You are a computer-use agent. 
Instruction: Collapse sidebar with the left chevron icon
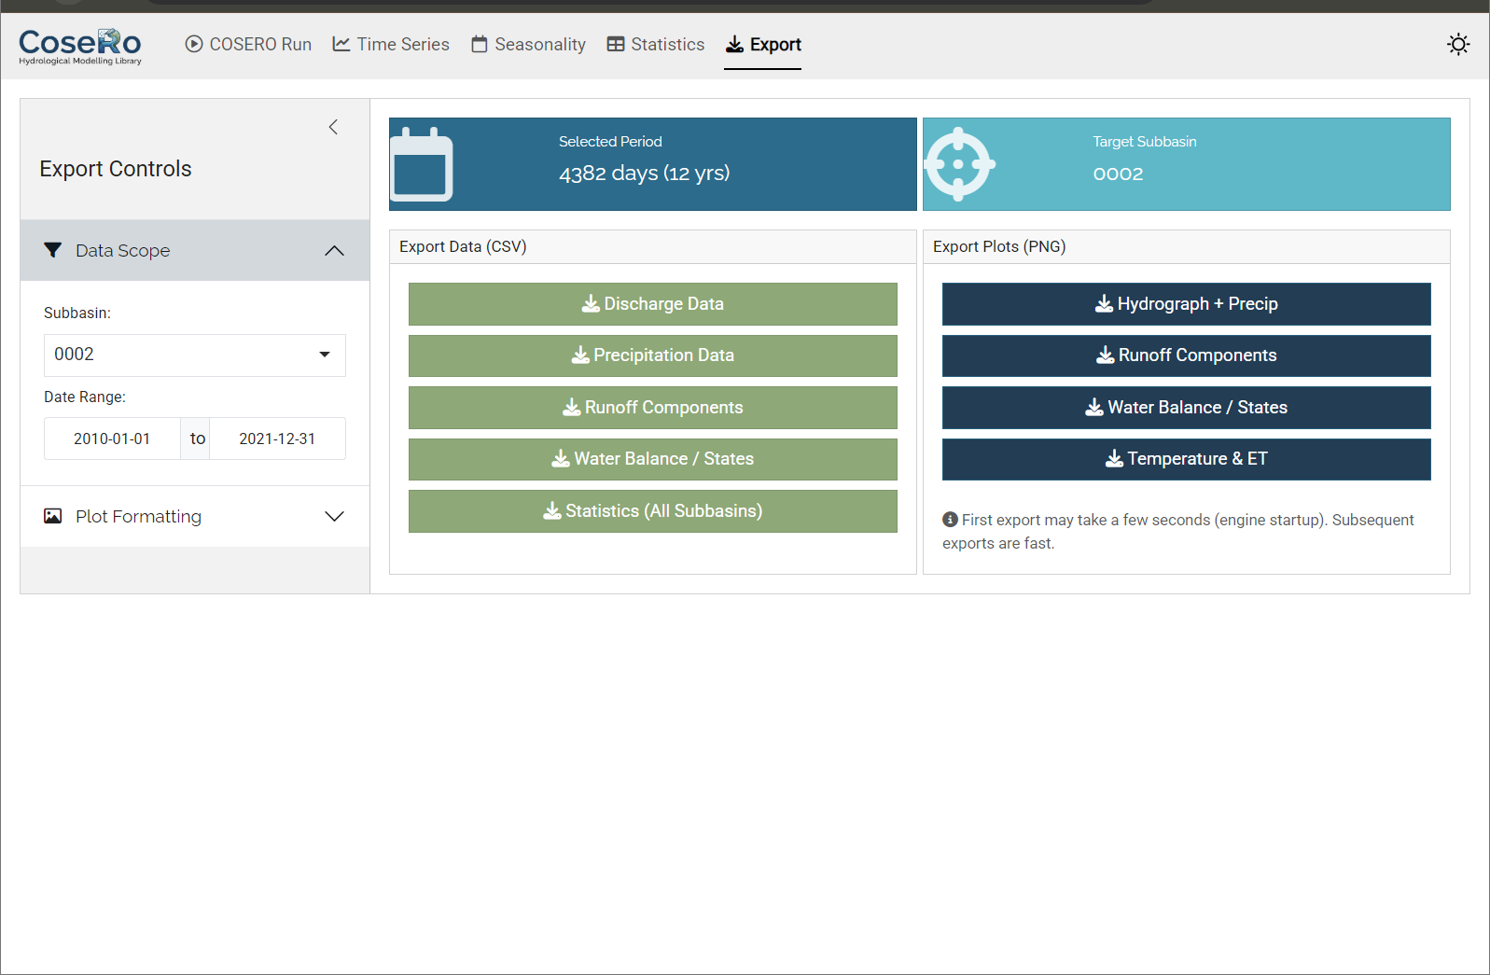click(333, 127)
